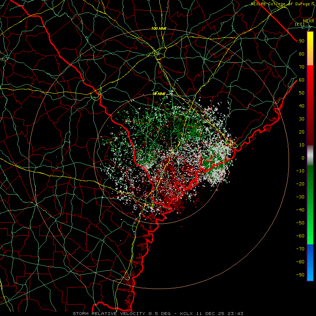
Task: Click the -40 value on the color scale
Action: pos(300,210)
